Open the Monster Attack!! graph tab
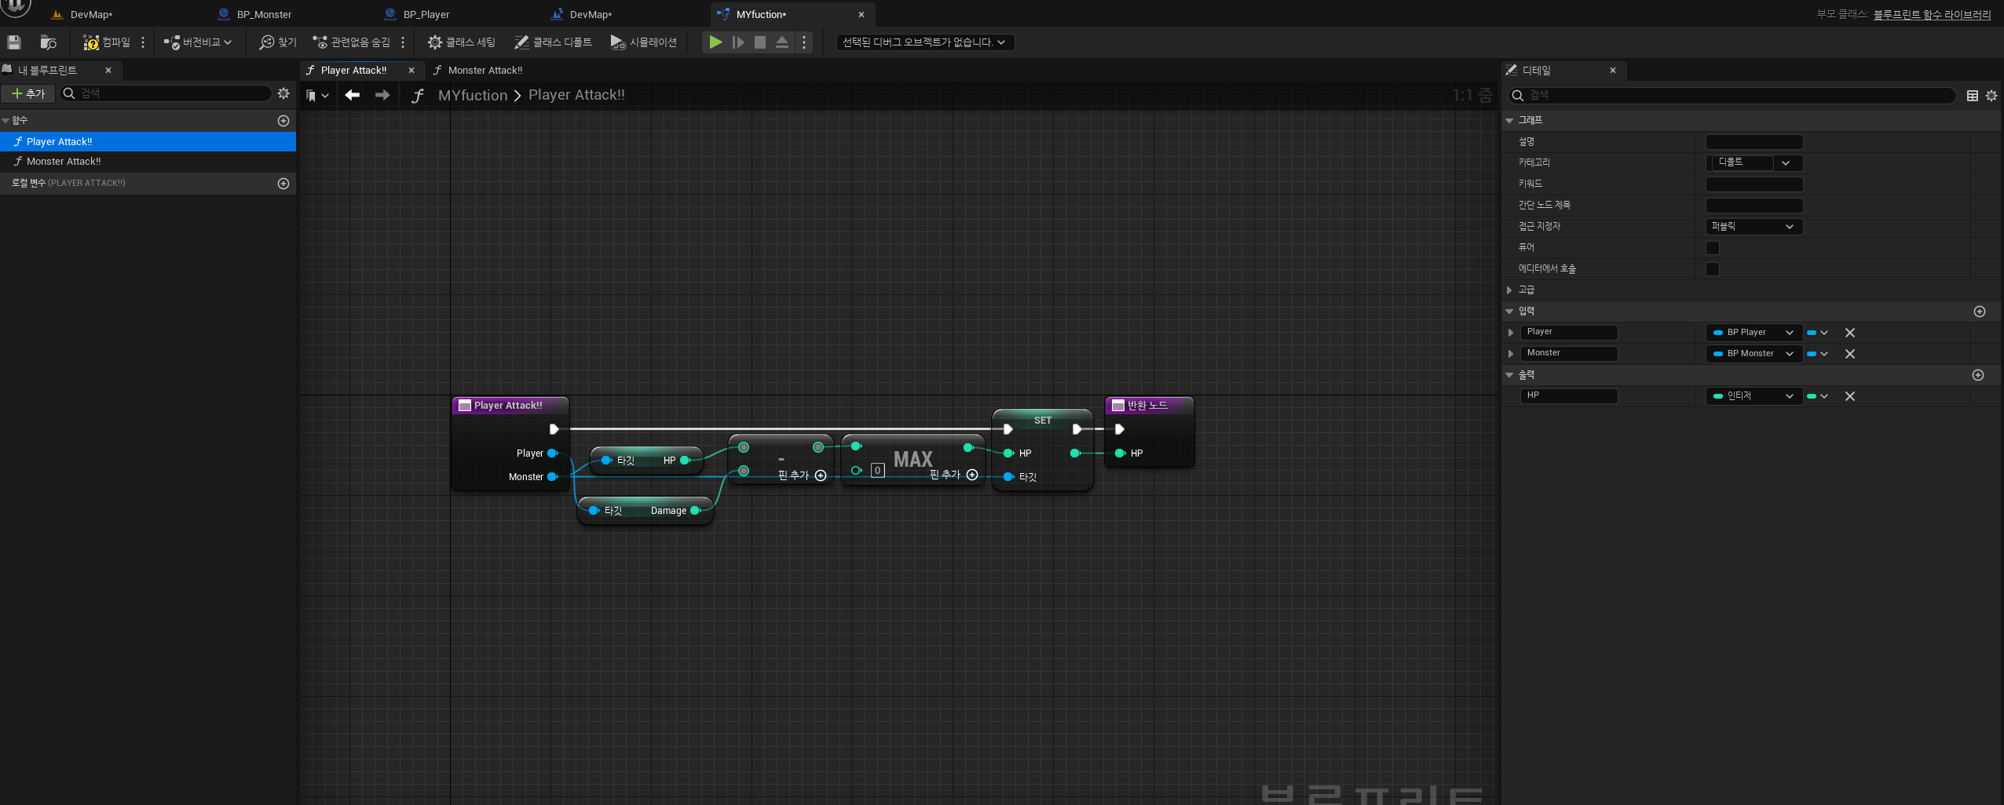2004x805 pixels. click(485, 71)
